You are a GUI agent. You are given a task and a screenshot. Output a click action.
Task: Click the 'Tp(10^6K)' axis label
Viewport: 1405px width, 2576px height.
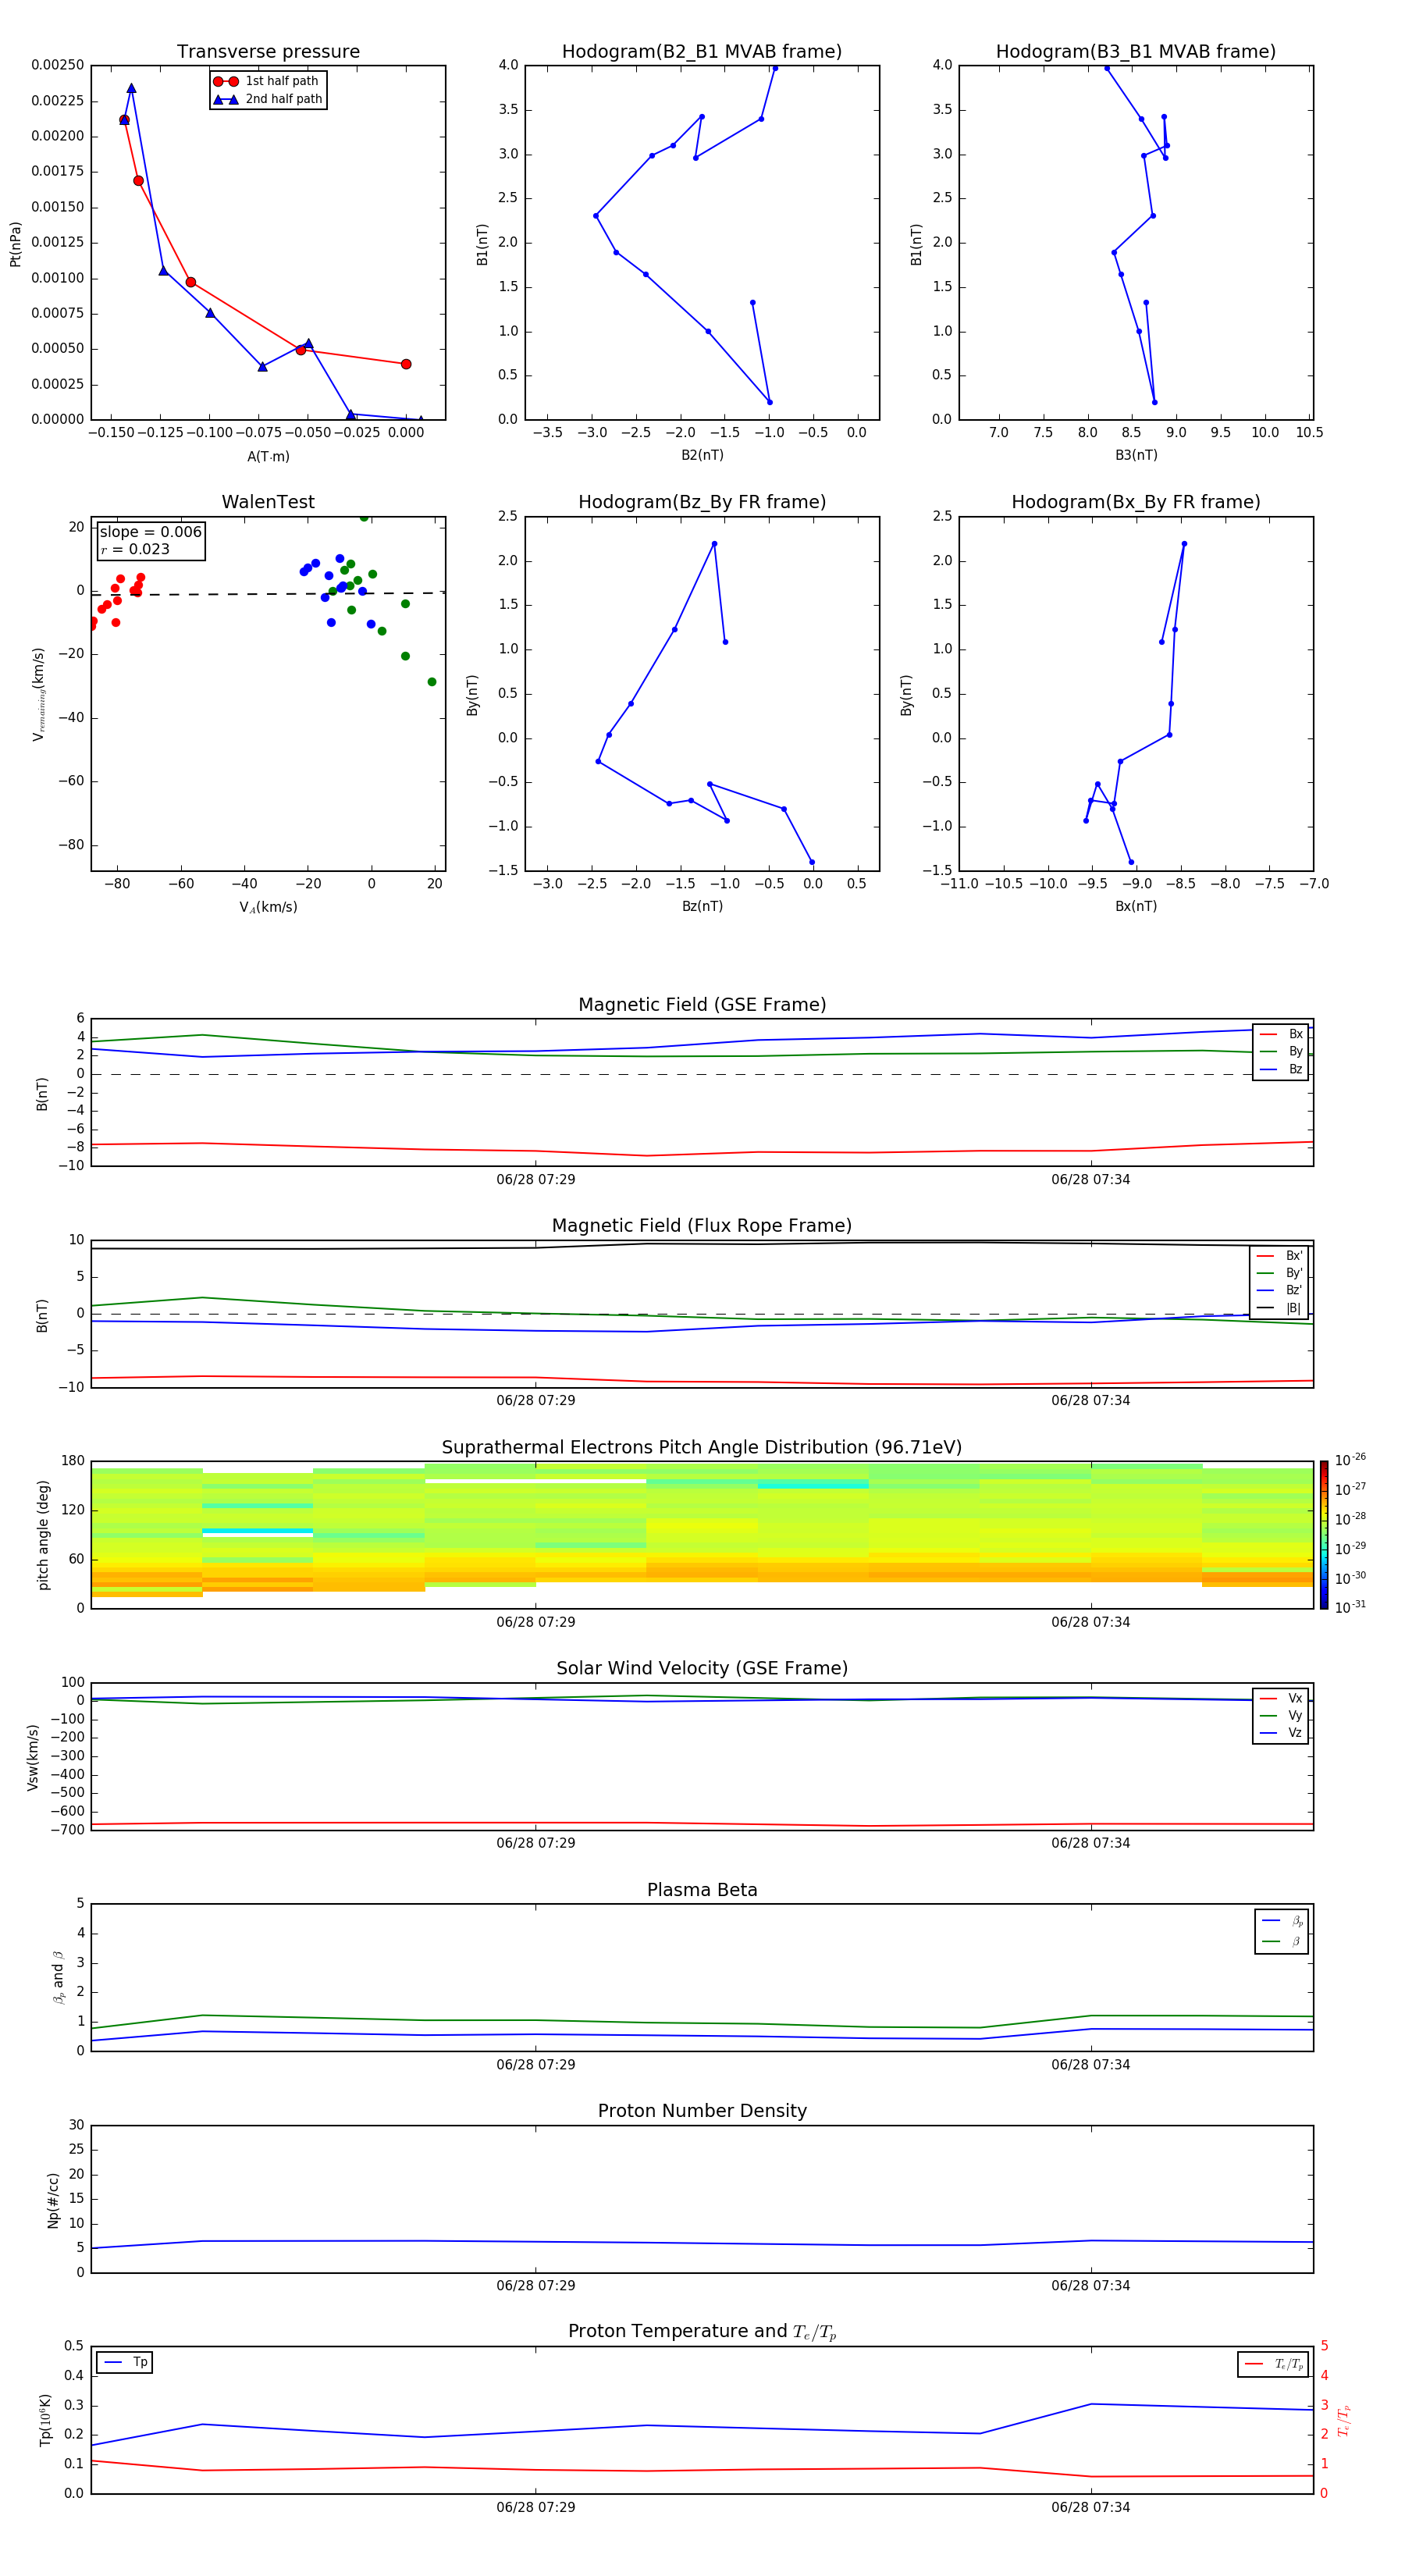point(45,2421)
